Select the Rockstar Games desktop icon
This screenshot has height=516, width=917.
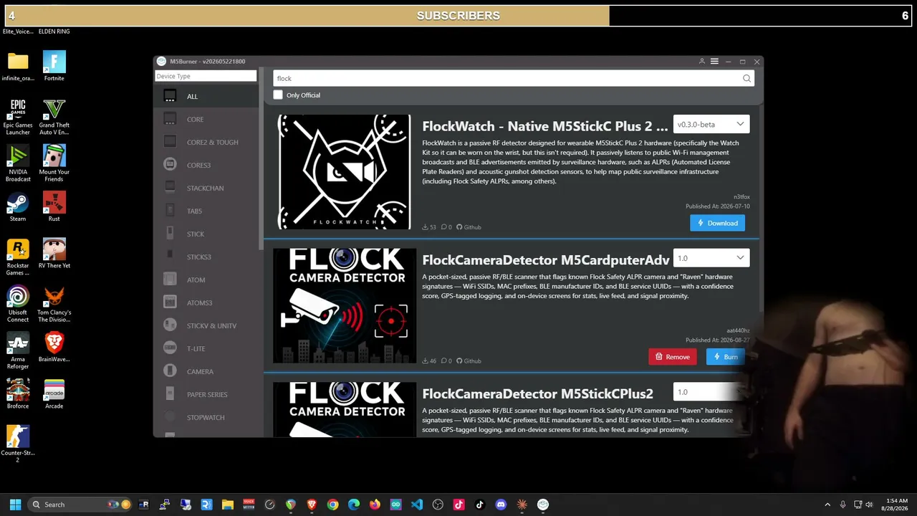(x=18, y=257)
